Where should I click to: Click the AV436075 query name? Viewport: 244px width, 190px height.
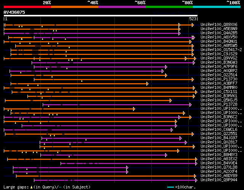click(14, 12)
